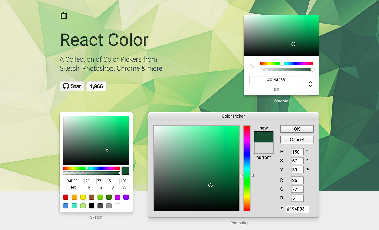The width and height of the screenshot is (379, 230).
Task: Click the hue slider handle in Chrome picker
Action: tap(282, 63)
